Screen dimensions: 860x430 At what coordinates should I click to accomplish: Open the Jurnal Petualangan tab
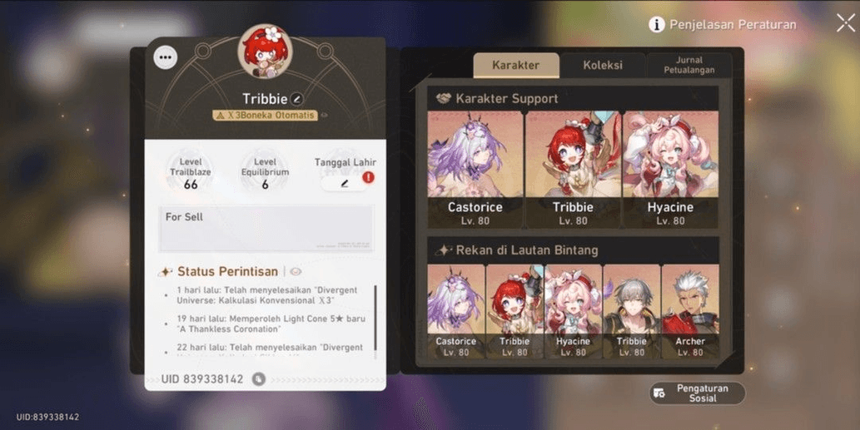point(688,65)
